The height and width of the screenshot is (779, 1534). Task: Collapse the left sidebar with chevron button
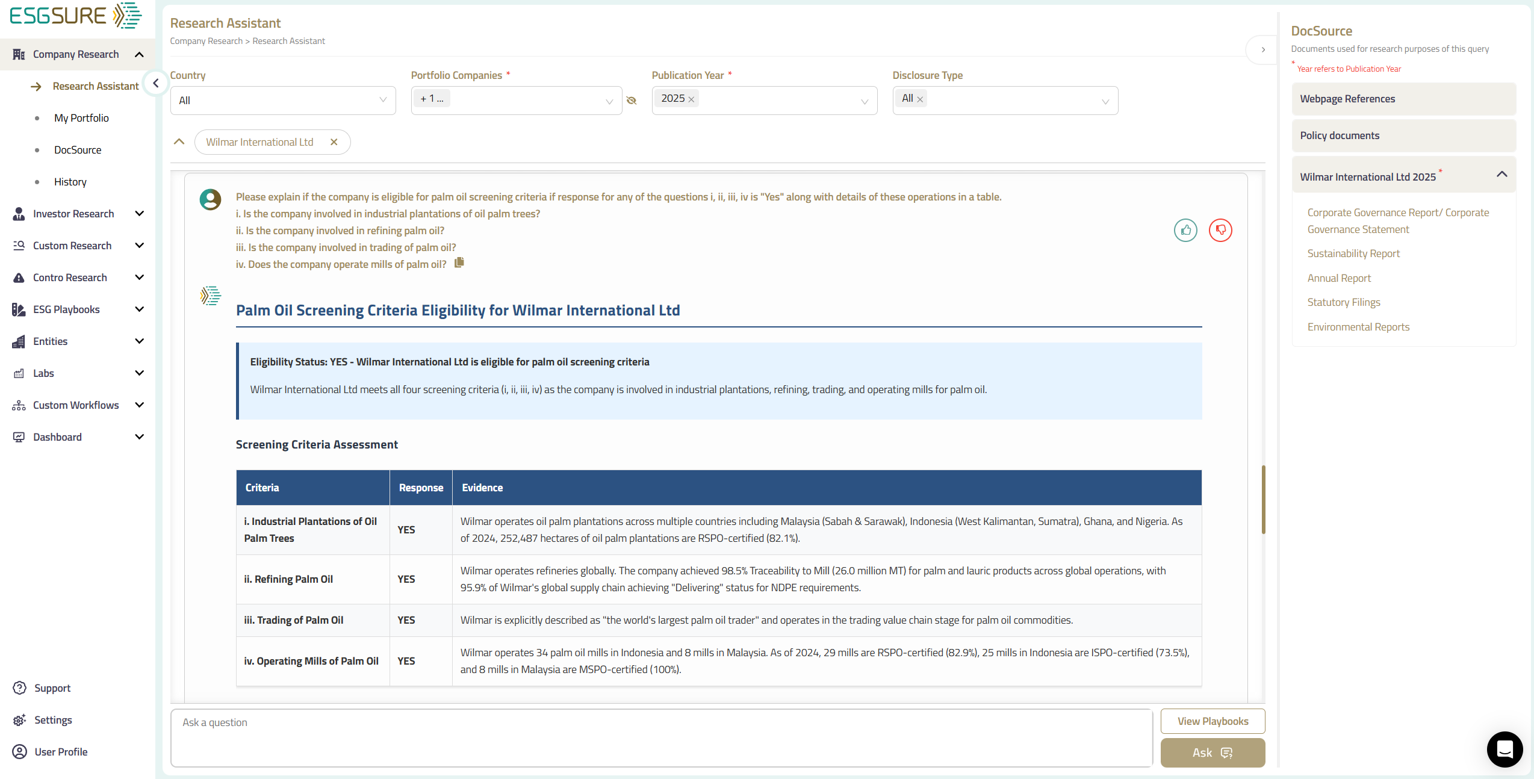[156, 83]
